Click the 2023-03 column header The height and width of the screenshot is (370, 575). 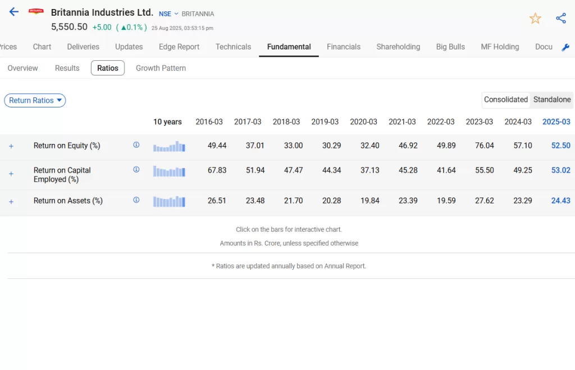[x=480, y=122]
